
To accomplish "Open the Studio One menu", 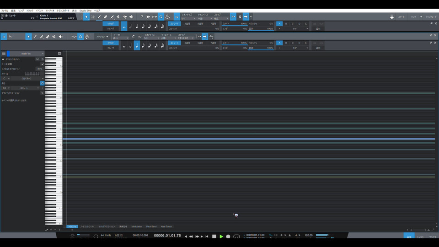I will (x=86, y=11).
